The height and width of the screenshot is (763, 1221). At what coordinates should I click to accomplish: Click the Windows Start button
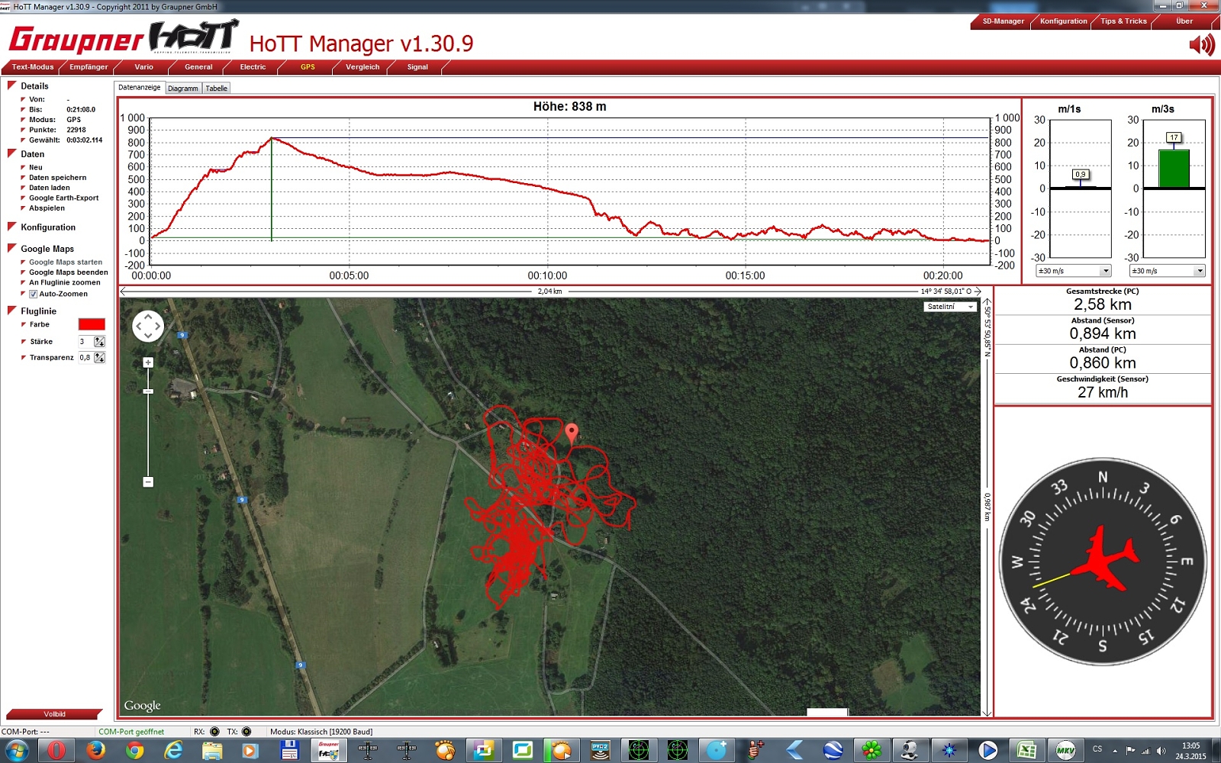point(16,751)
